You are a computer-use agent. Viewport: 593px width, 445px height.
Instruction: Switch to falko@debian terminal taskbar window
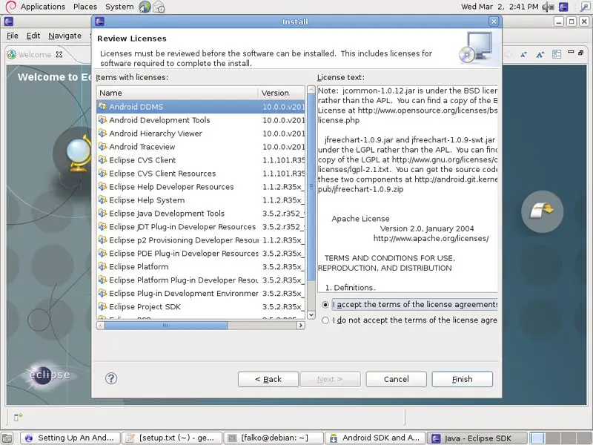[x=274, y=438]
